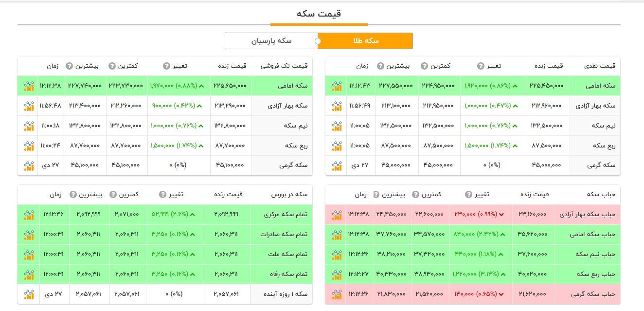The image size is (644, 311).
Task: Open سکه بهار آزادی link in قیمت نقدی table
Action: (x=595, y=106)
